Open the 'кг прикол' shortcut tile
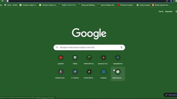The height and width of the screenshot is (99, 177). pyautogui.click(x=75, y=74)
